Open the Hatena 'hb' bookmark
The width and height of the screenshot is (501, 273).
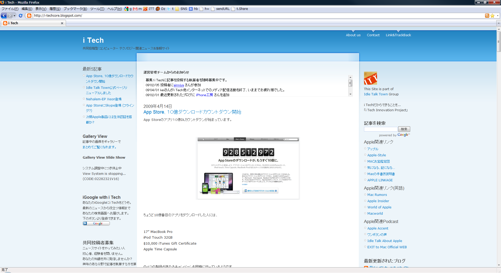tap(193, 9)
